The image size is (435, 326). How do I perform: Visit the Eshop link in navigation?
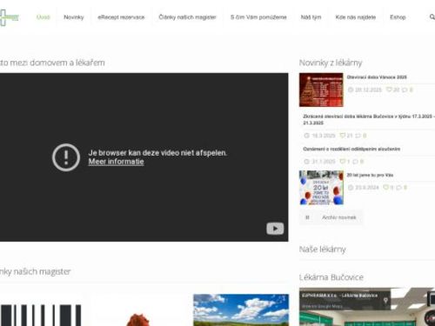tap(398, 17)
